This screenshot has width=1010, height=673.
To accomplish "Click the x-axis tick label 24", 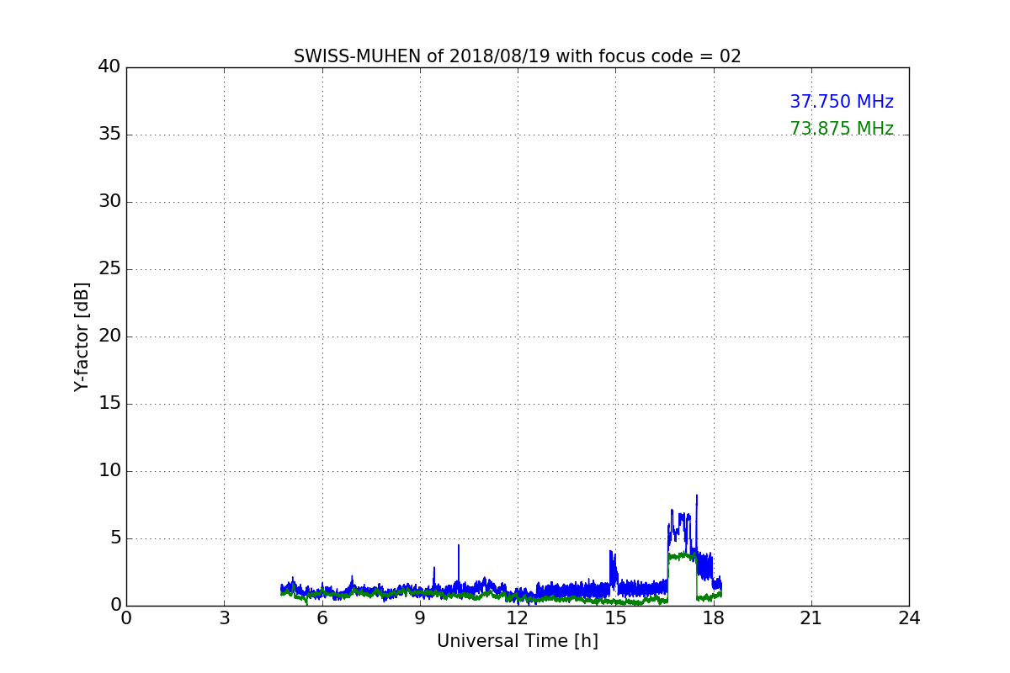I will coord(909,618).
